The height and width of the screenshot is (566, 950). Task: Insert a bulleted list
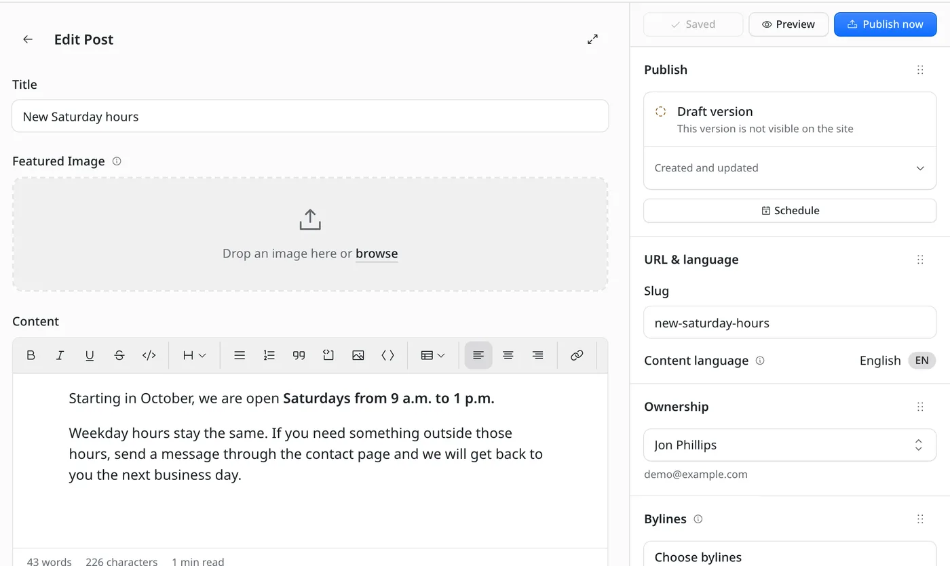coord(240,355)
